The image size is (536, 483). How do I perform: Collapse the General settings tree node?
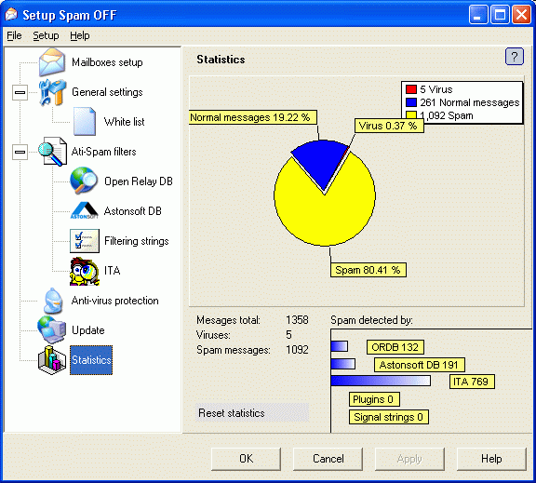20,92
